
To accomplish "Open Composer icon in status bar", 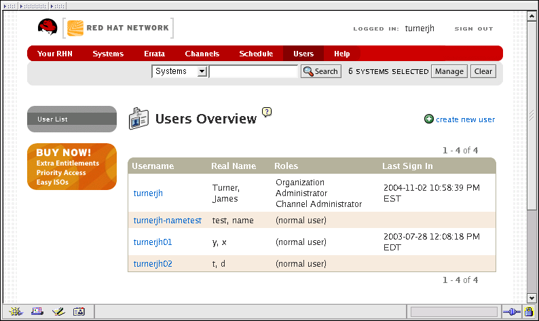I will click(58, 311).
